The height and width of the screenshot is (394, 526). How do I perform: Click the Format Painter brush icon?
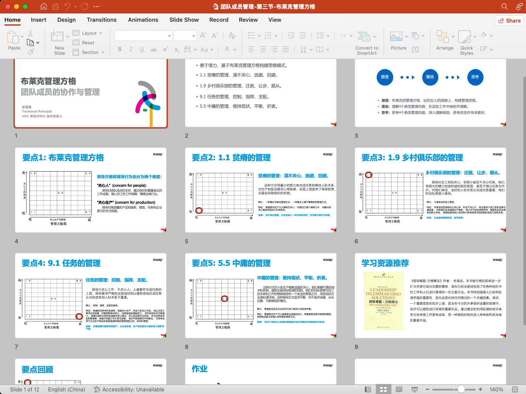30,52
